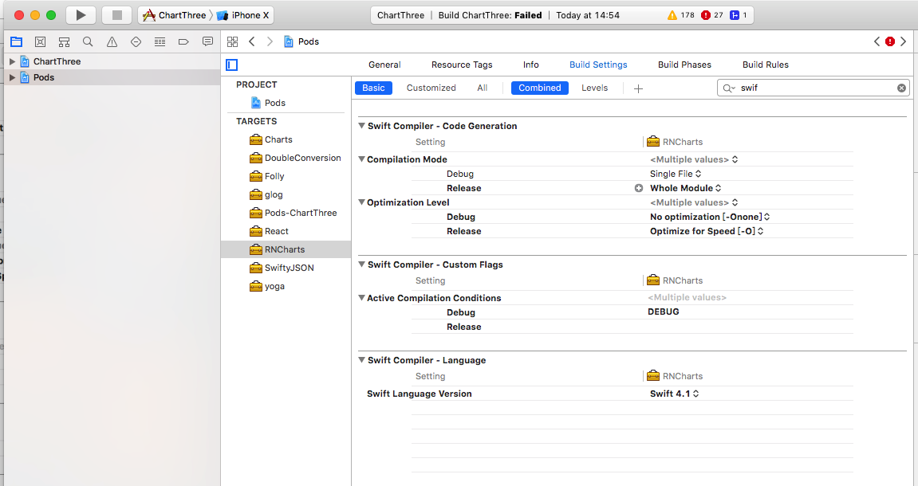Open the General tab

(x=384, y=65)
